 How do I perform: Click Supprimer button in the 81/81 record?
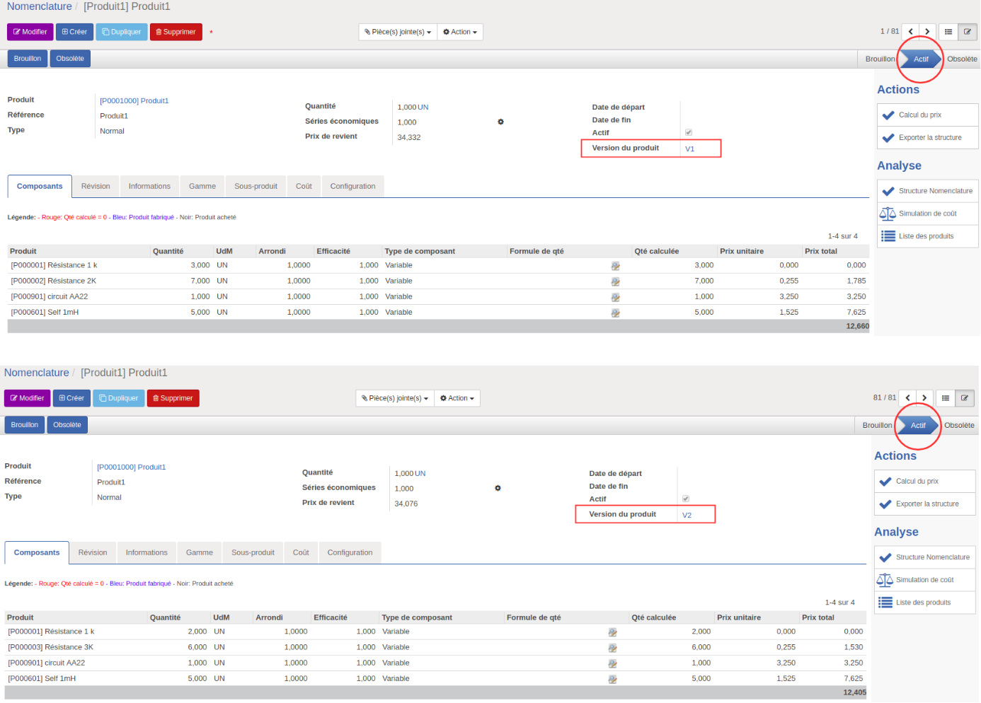point(173,398)
